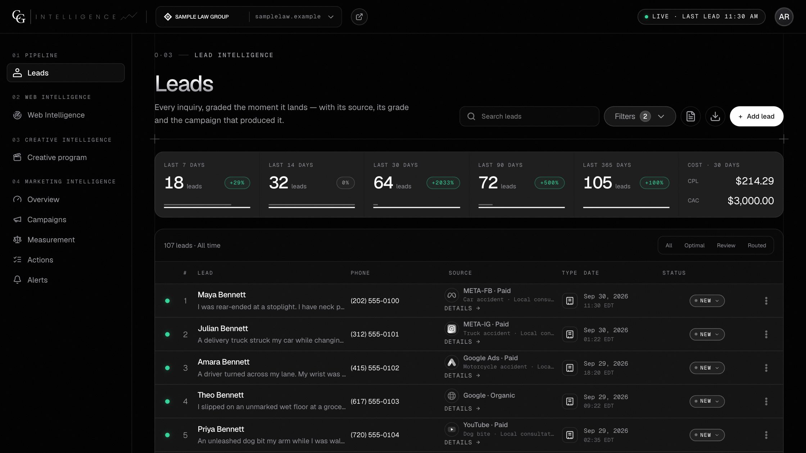Click the Last 7 Days stat card
806x453 pixels.
pyautogui.click(x=207, y=184)
